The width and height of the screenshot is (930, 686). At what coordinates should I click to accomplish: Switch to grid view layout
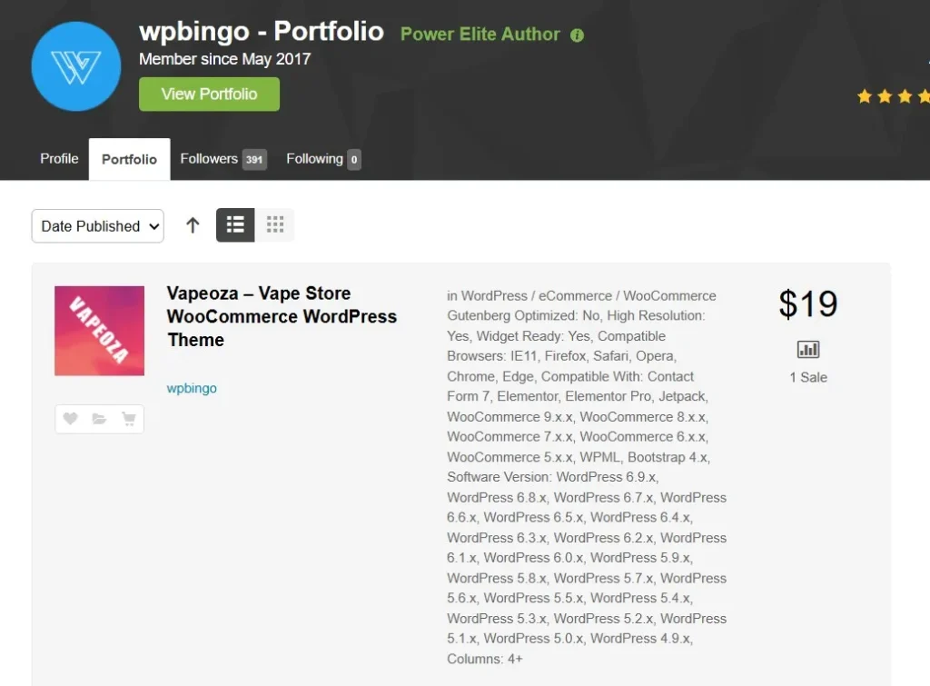[275, 225]
